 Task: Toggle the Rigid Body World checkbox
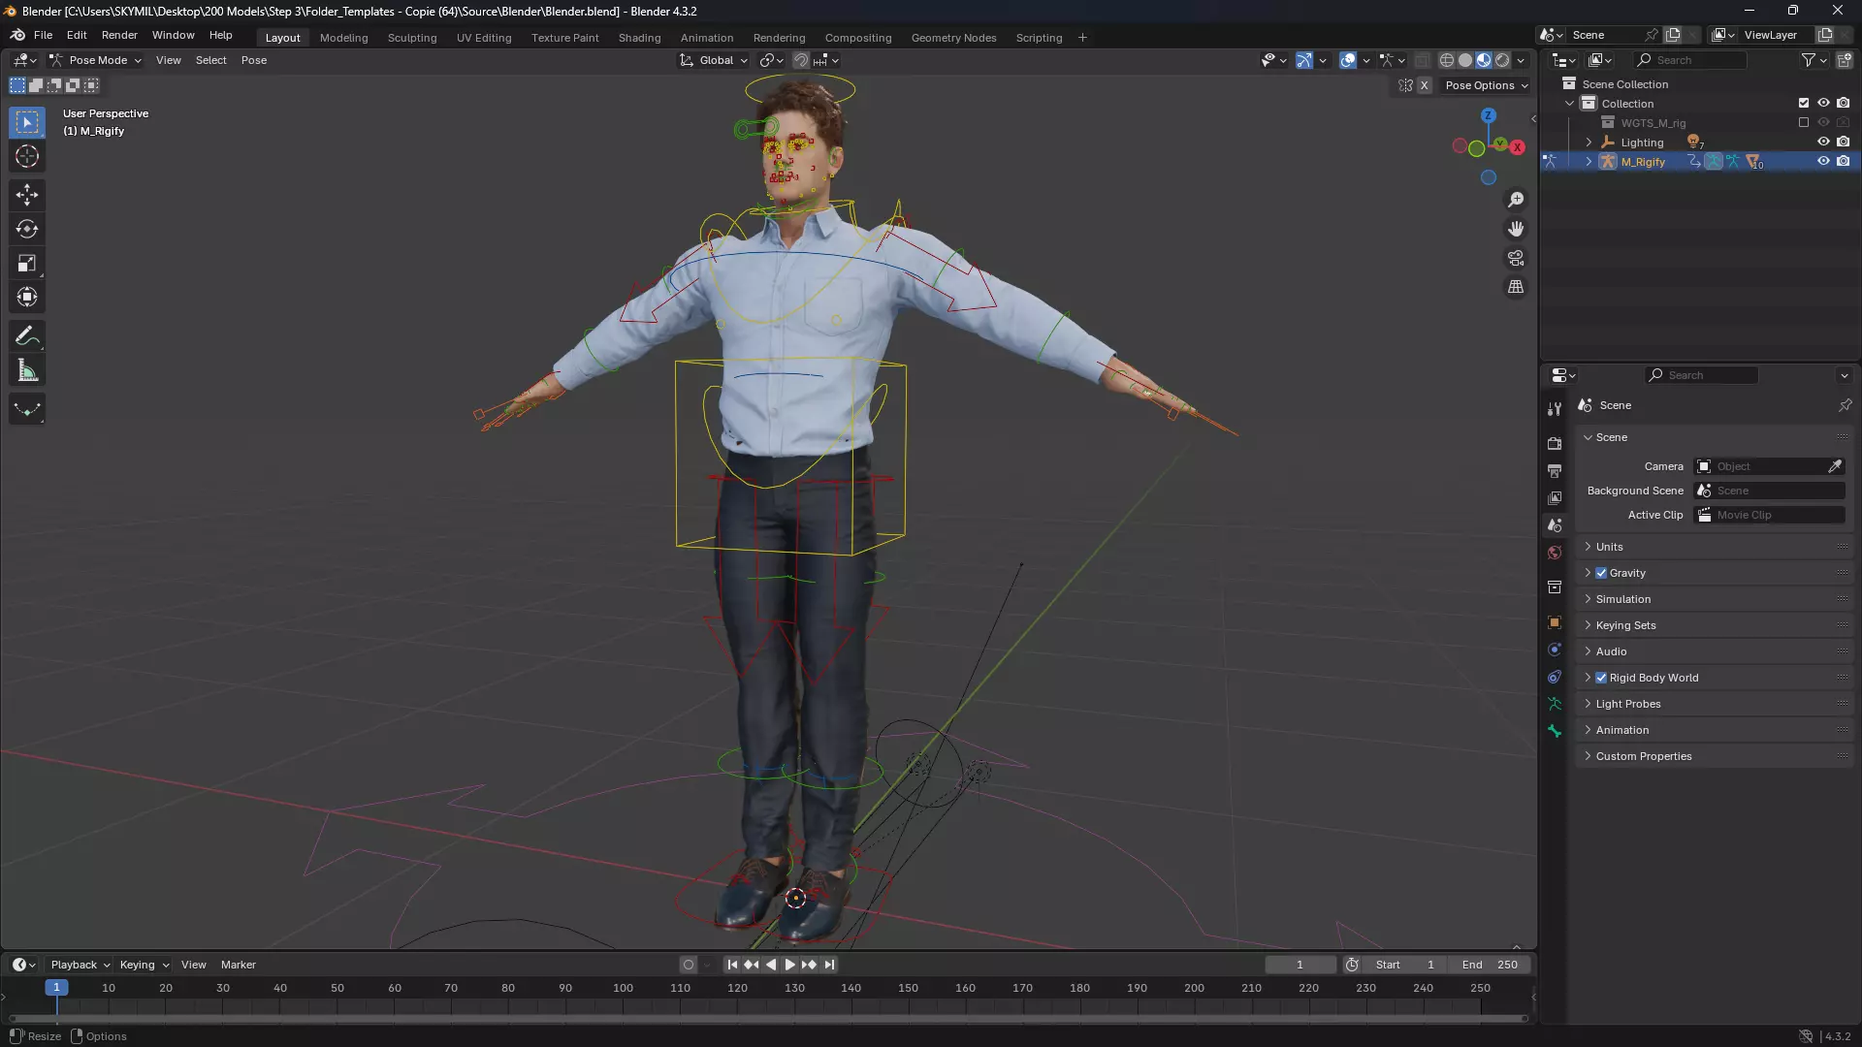tap(1601, 678)
